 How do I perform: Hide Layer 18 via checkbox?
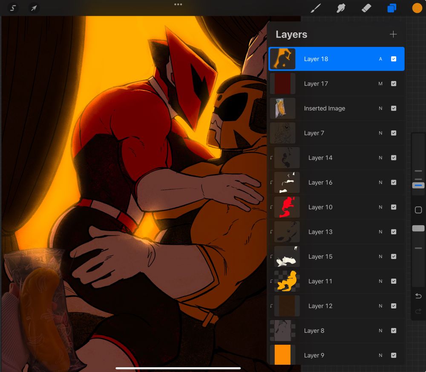[x=393, y=59]
